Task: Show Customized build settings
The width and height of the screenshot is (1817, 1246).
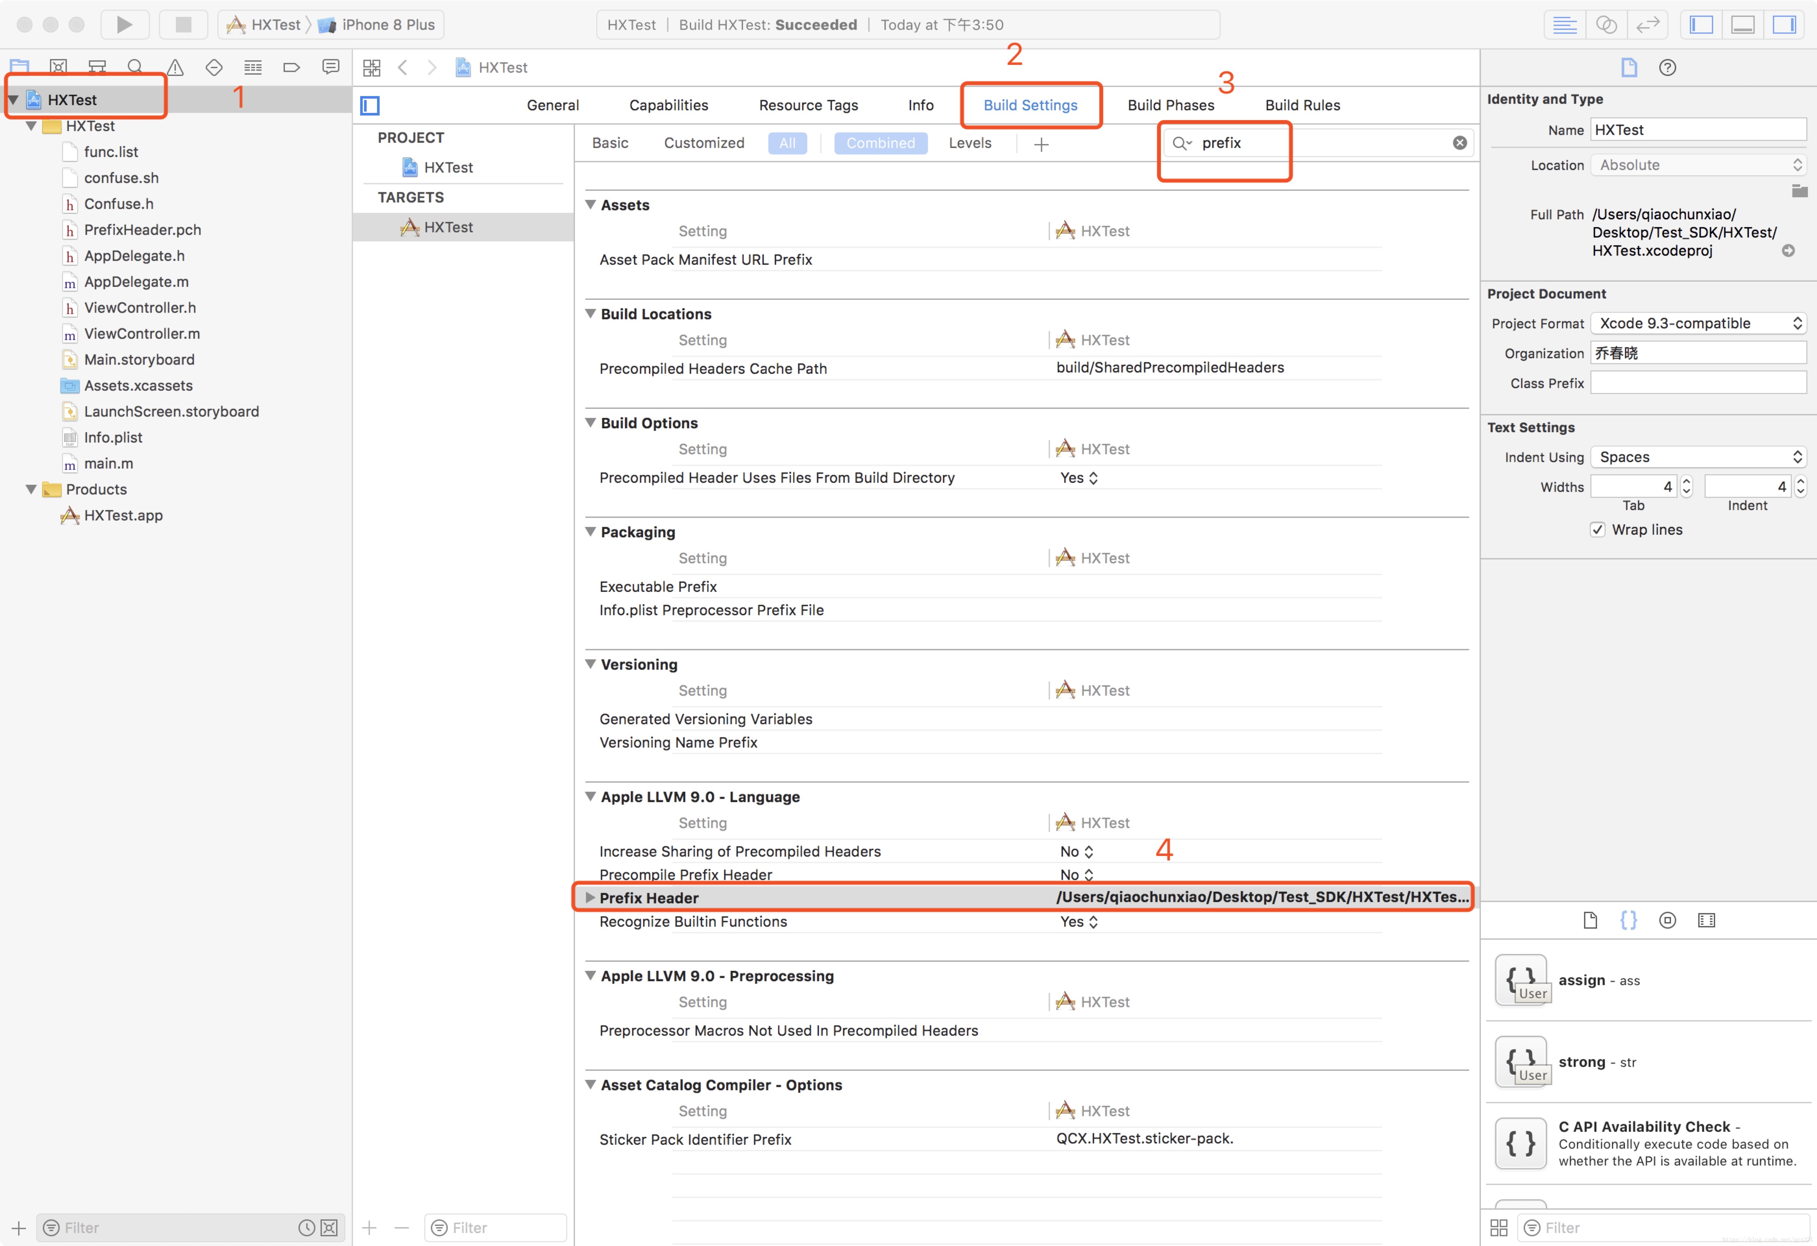Action: pyautogui.click(x=704, y=143)
